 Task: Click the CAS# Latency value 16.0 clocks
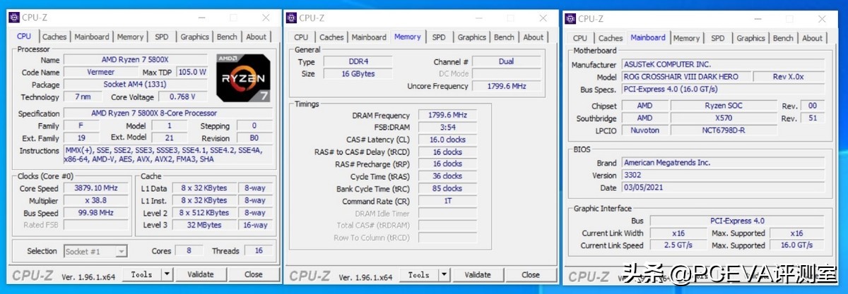447,140
